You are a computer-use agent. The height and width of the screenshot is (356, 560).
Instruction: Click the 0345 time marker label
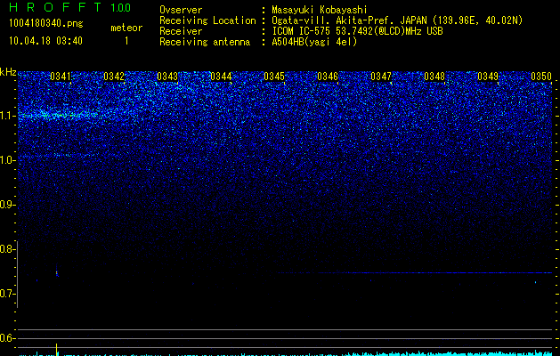pos(274,77)
